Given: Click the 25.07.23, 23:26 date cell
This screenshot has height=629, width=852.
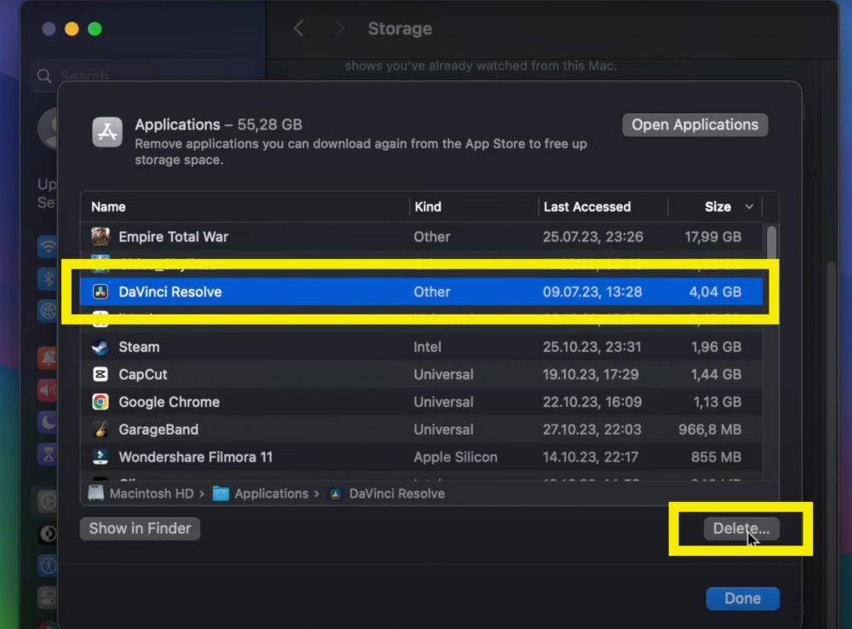Looking at the screenshot, I should pyautogui.click(x=593, y=237).
